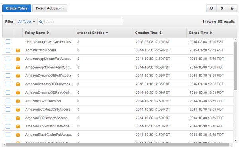The width and height of the screenshot is (239, 149).
Task: Sort by the Edited Time column
Action: (200, 33)
